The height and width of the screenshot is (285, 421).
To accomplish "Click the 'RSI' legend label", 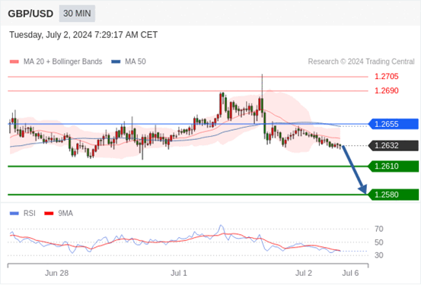I will point(30,214).
